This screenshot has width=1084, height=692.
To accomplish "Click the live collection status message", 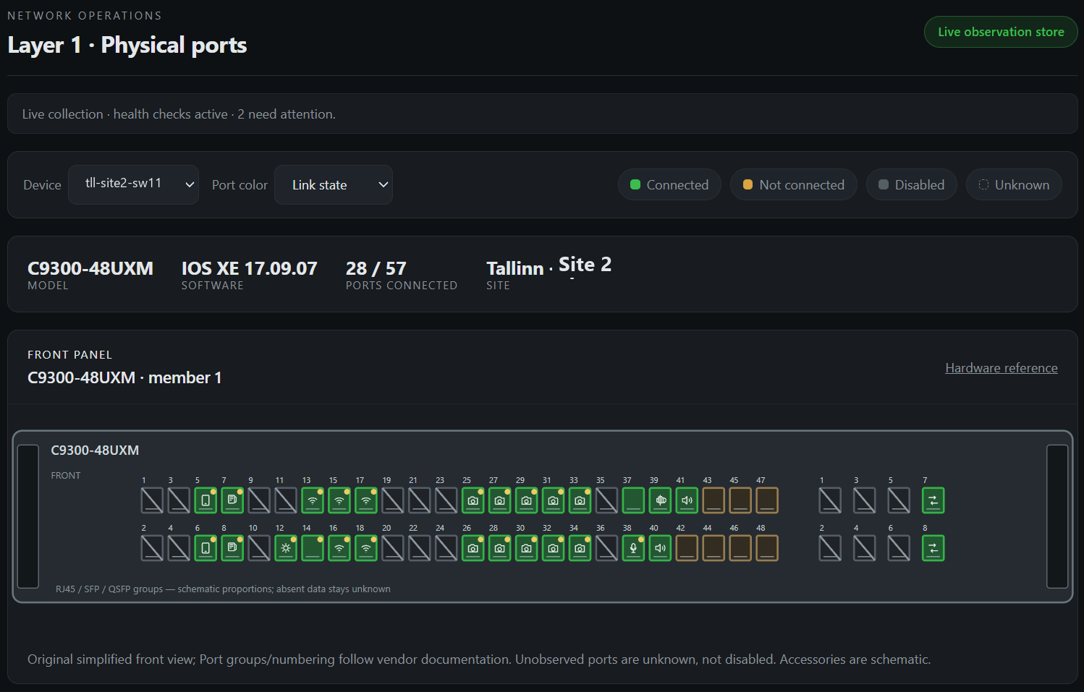I will point(179,114).
